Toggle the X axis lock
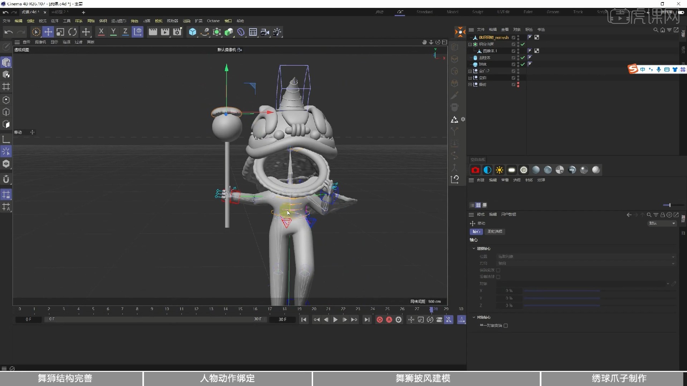Image resolution: width=687 pixels, height=386 pixels. 101,32
